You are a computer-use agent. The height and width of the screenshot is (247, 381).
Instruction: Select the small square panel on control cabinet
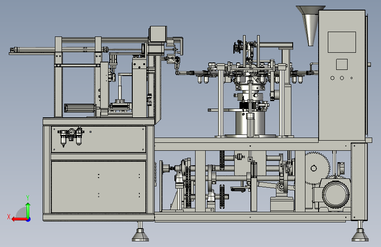click(341, 65)
